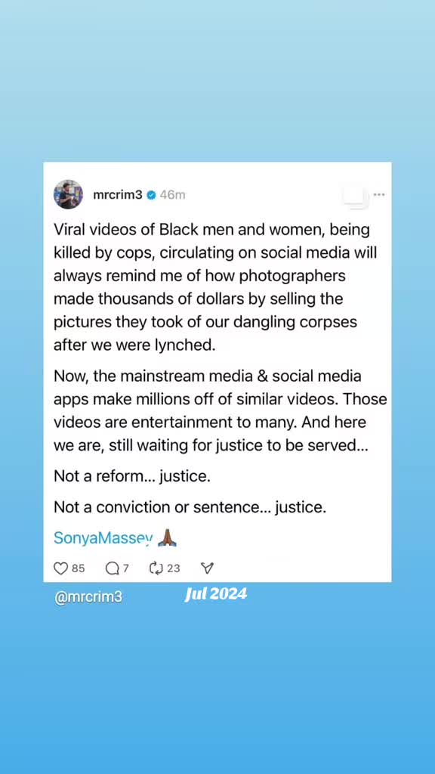Viewport: 435px width, 774px height.
Task: Click the praying hands emoji
Action: (x=167, y=537)
